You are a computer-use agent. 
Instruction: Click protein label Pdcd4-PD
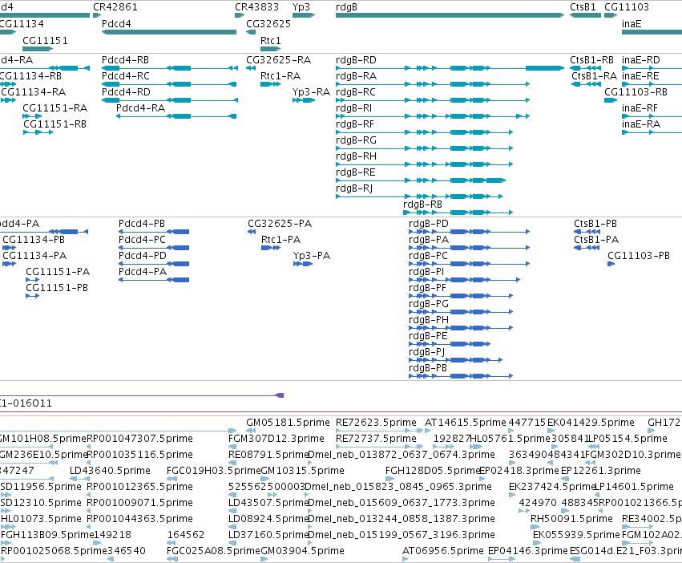coord(143,256)
